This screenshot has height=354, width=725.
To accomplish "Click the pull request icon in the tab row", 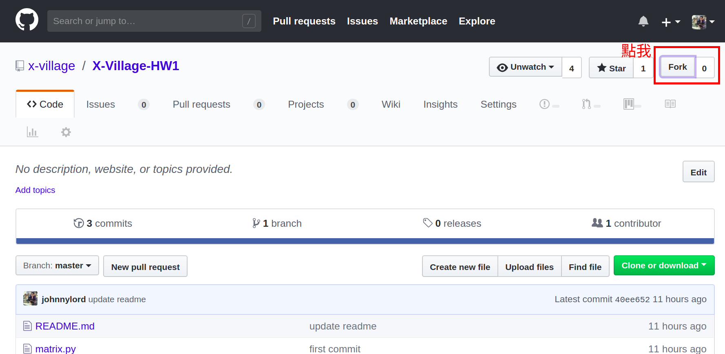I will point(586,104).
